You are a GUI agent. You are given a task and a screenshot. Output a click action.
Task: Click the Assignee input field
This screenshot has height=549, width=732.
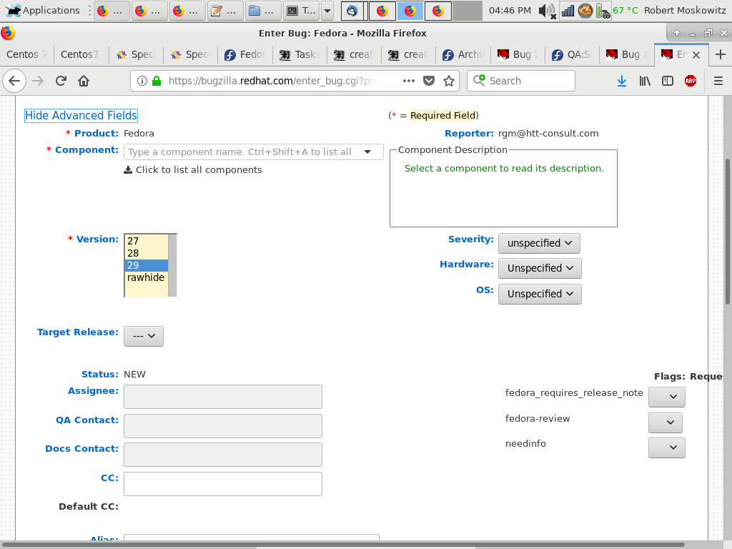223,397
